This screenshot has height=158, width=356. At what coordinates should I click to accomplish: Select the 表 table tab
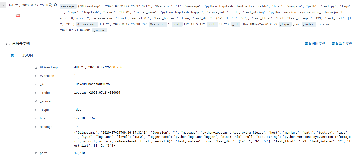click(12, 55)
